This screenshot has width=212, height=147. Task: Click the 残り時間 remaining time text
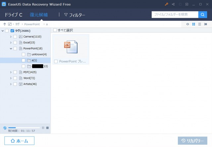pos(22,131)
